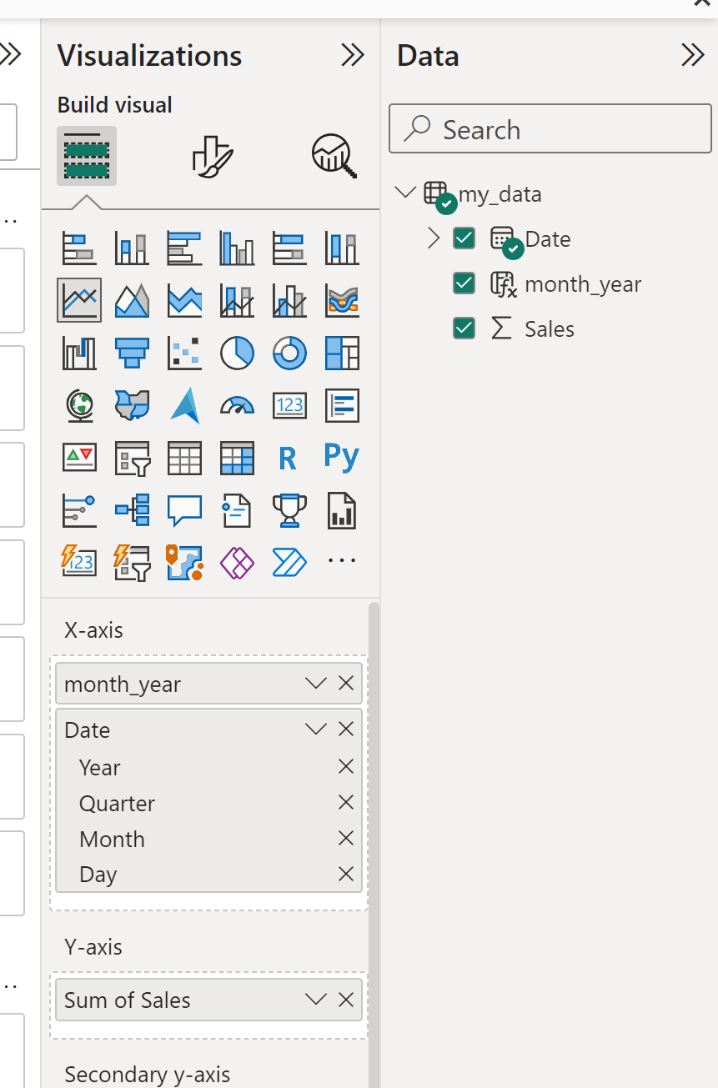Switch to the Format visual tab
The width and height of the screenshot is (718, 1088).
(x=212, y=156)
